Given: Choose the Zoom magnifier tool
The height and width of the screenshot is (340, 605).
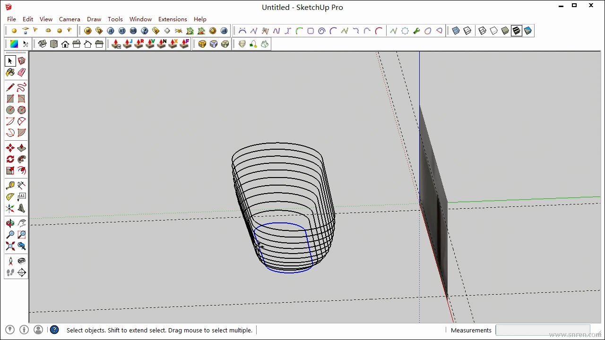Looking at the screenshot, I should (10, 235).
